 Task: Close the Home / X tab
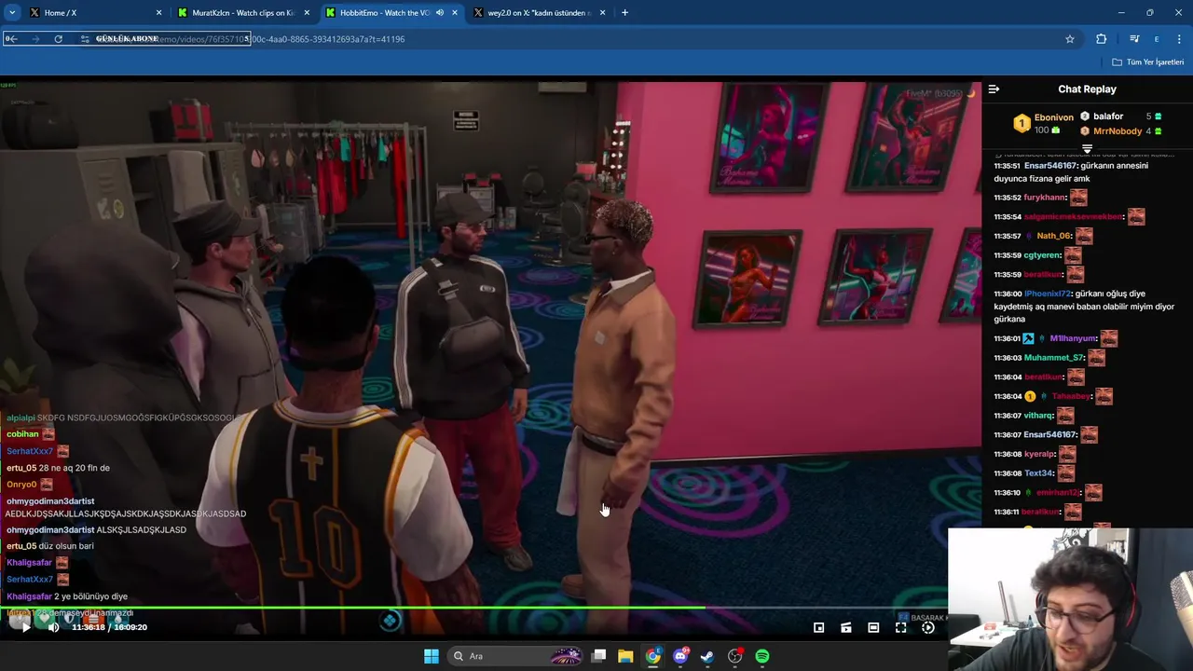click(158, 13)
